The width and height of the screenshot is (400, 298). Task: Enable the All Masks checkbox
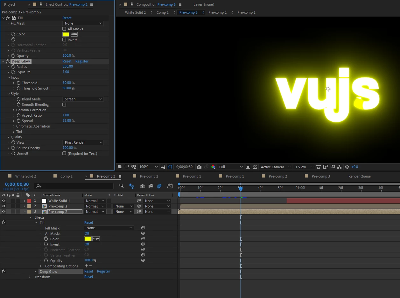(x=64, y=29)
